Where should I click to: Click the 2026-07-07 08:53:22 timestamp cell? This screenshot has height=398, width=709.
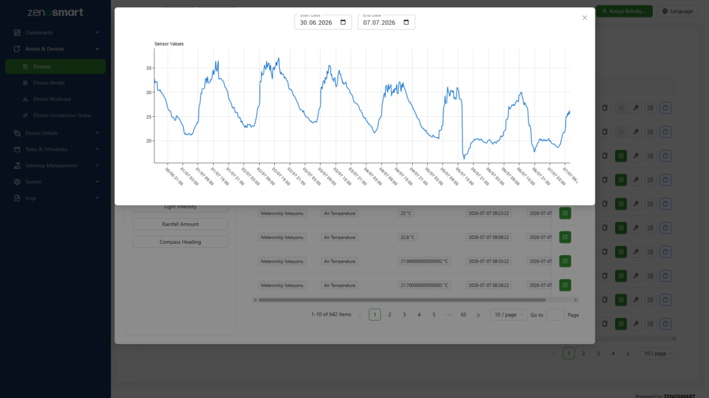[488, 260]
